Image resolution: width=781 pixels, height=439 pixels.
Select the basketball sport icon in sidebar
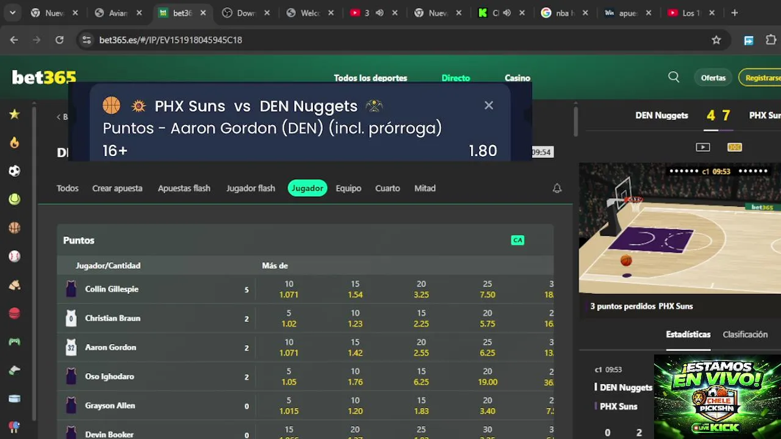[x=14, y=228]
